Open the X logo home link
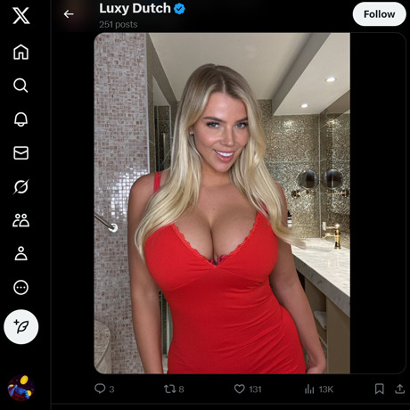This screenshot has height=410, width=410. coord(20,16)
